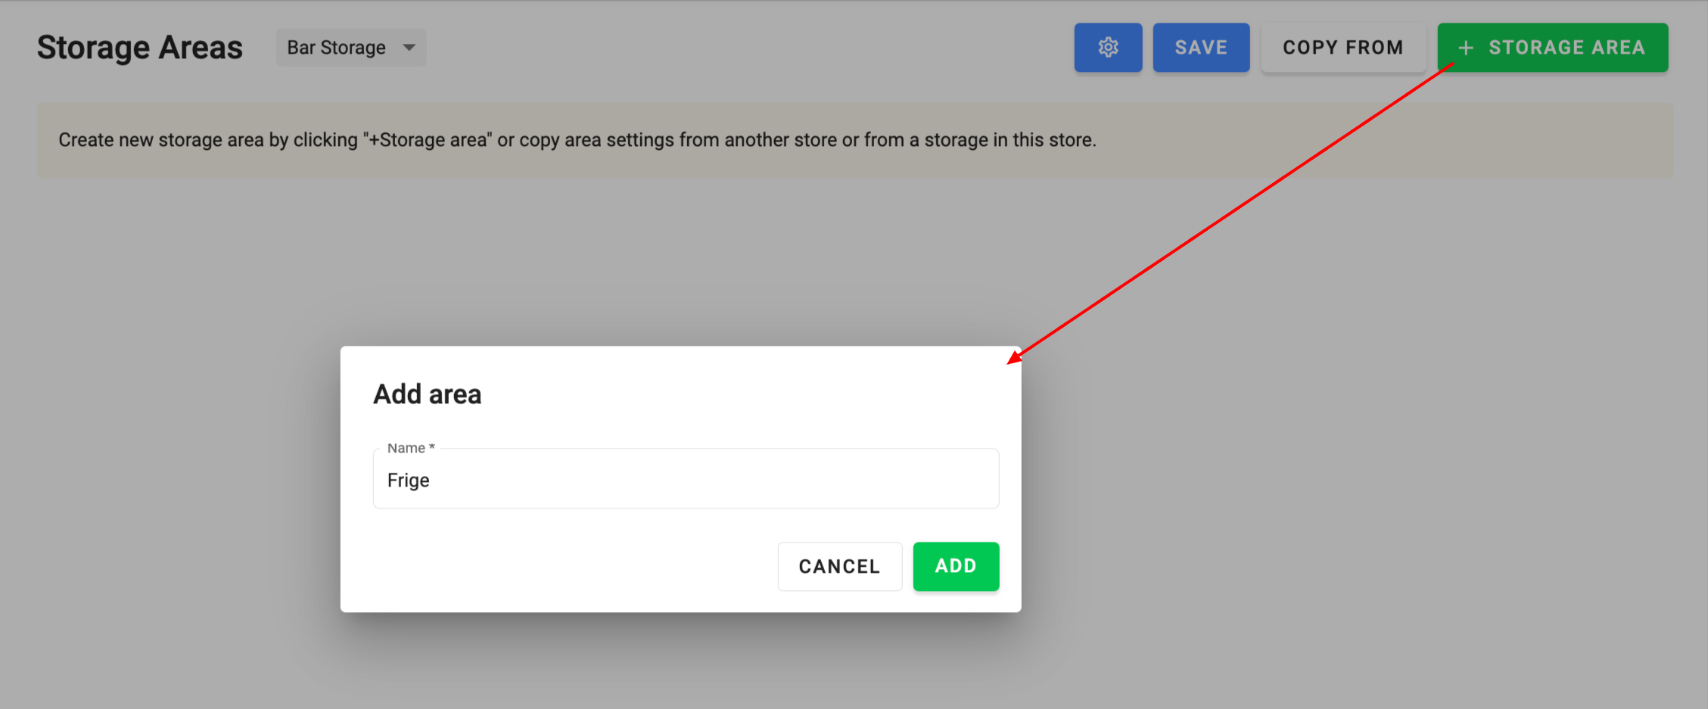
Task: Click the '+Storage area' quoted text in banner
Action: [428, 140]
